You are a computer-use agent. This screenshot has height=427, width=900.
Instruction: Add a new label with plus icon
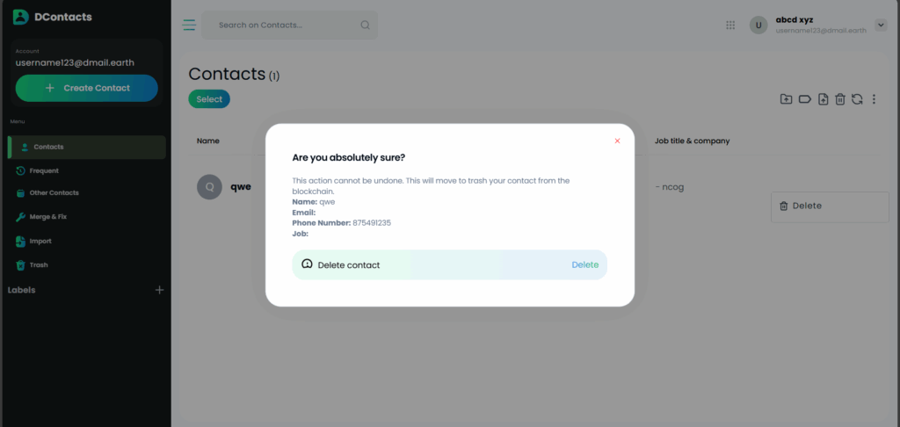pyautogui.click(x=159, y=290)
